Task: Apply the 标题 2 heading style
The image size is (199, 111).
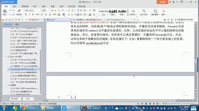Action: 122,13
